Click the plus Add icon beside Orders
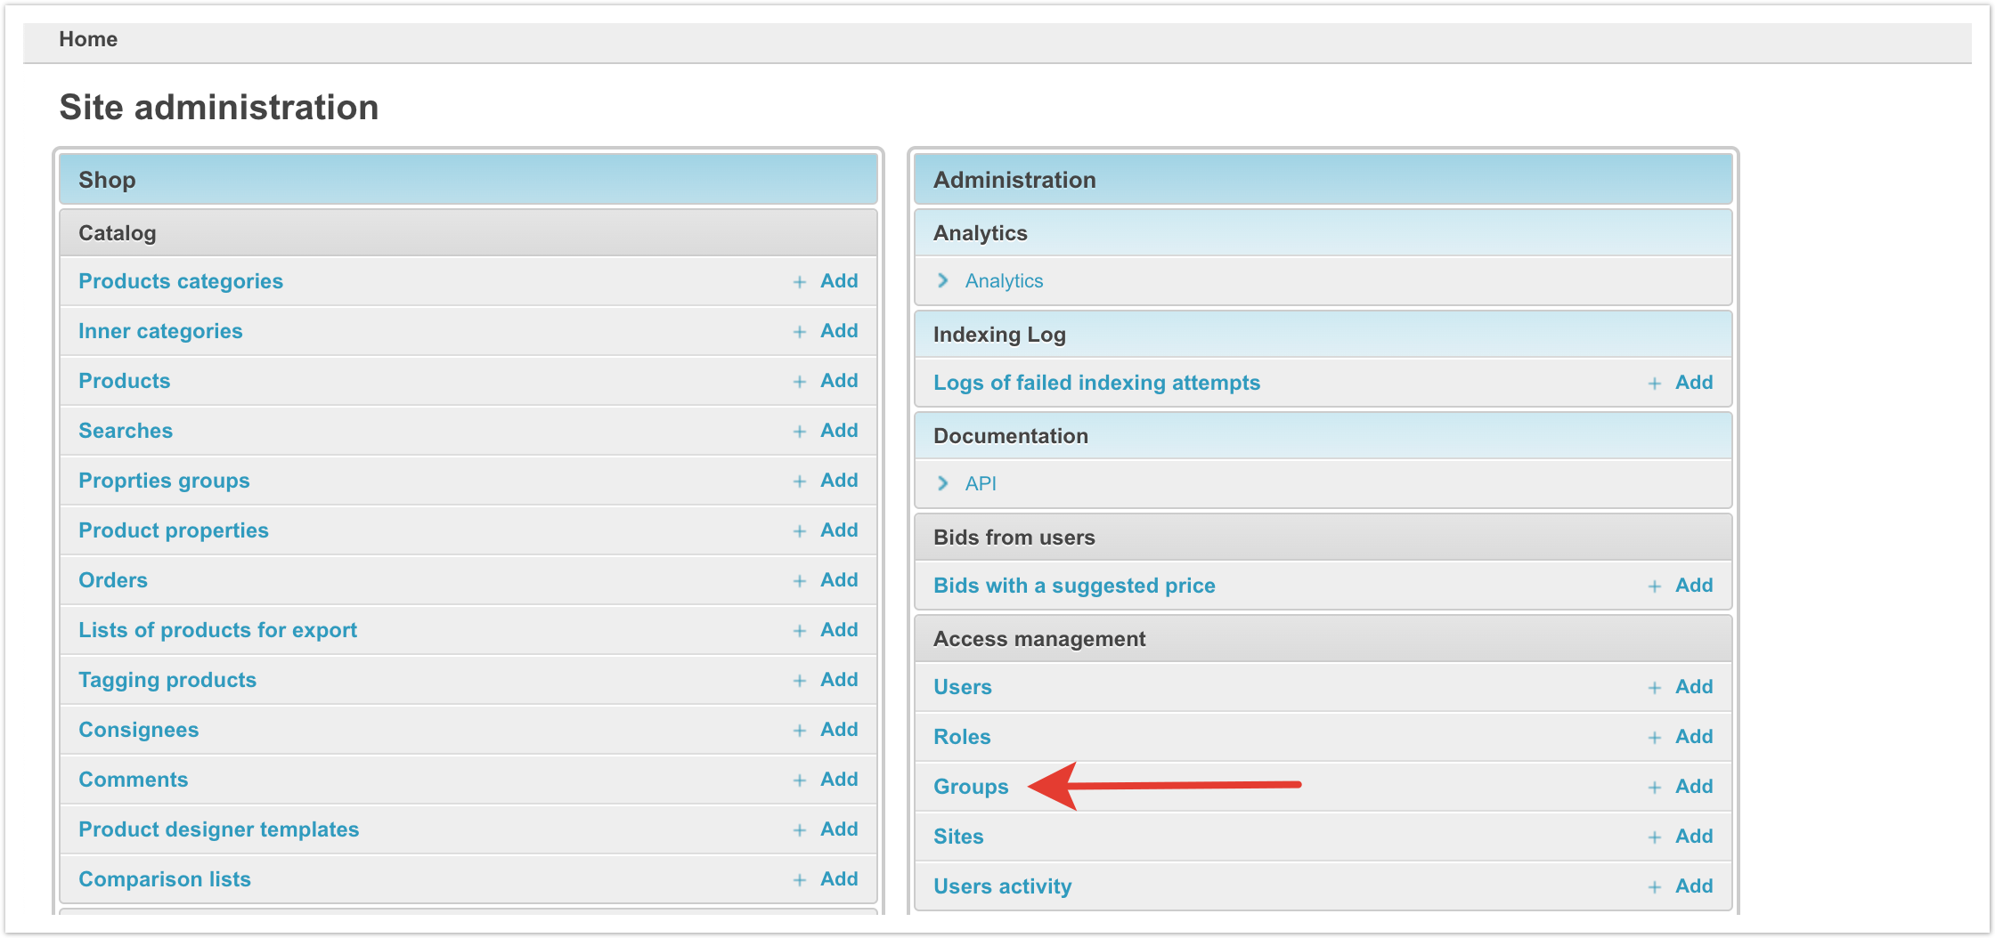Viewport: 1995px width, 938px height. [800, 581]
